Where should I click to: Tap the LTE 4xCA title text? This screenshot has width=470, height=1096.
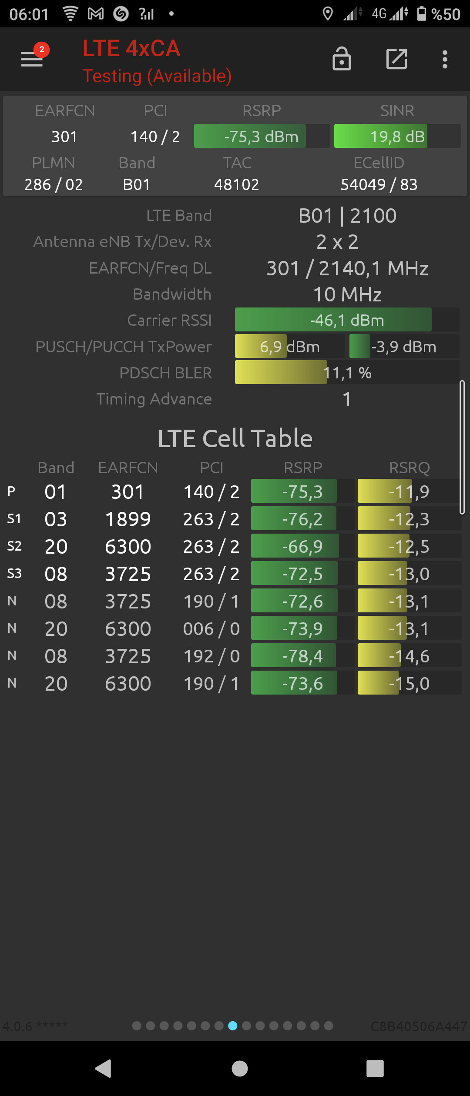[x=131, y=48]
